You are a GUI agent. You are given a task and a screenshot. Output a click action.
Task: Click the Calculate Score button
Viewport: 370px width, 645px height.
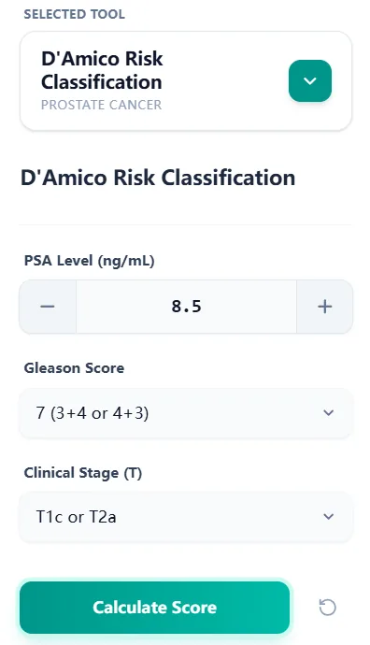154,608
